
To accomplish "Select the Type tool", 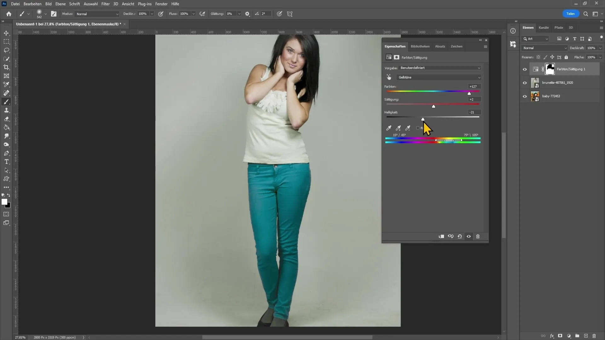I will 6,161.
